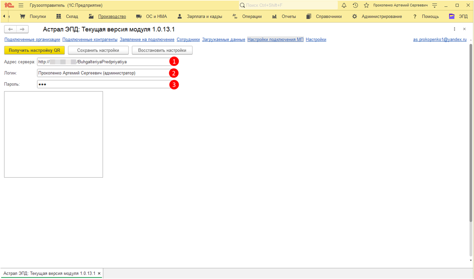Open Загружаемые данные link
The width and height of the screenshot is (474, 279).
(223, 39)
